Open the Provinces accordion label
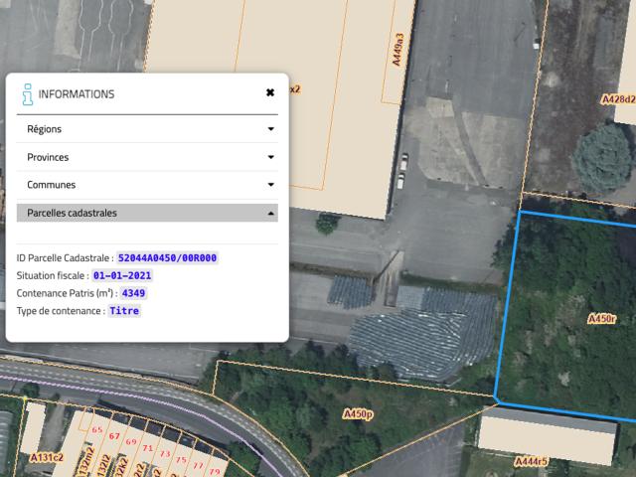 (48, 157)
